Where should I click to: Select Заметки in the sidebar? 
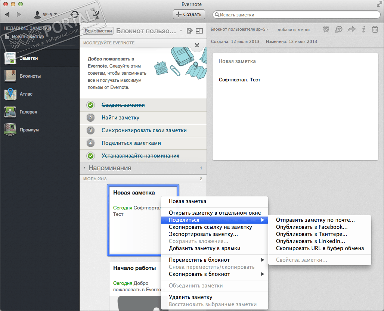pos(40,58)
